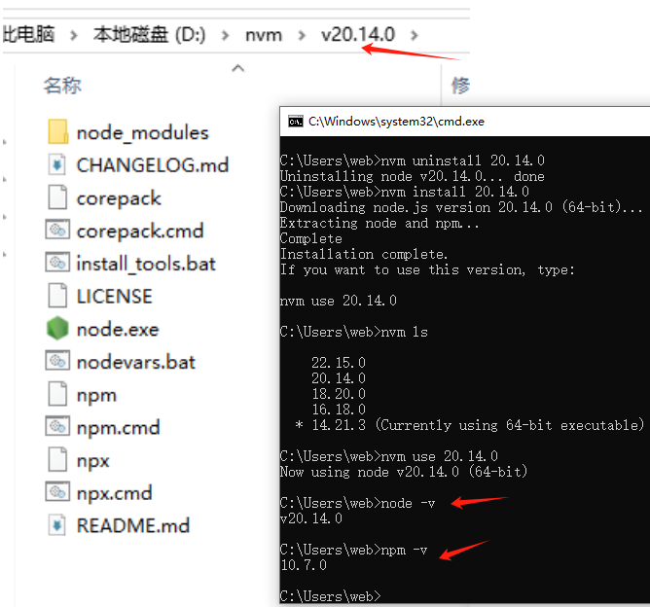This screenshot has width=650, height=607.
Task: Navigate to nvm in the address bar
Action: [x=263, y=35]
